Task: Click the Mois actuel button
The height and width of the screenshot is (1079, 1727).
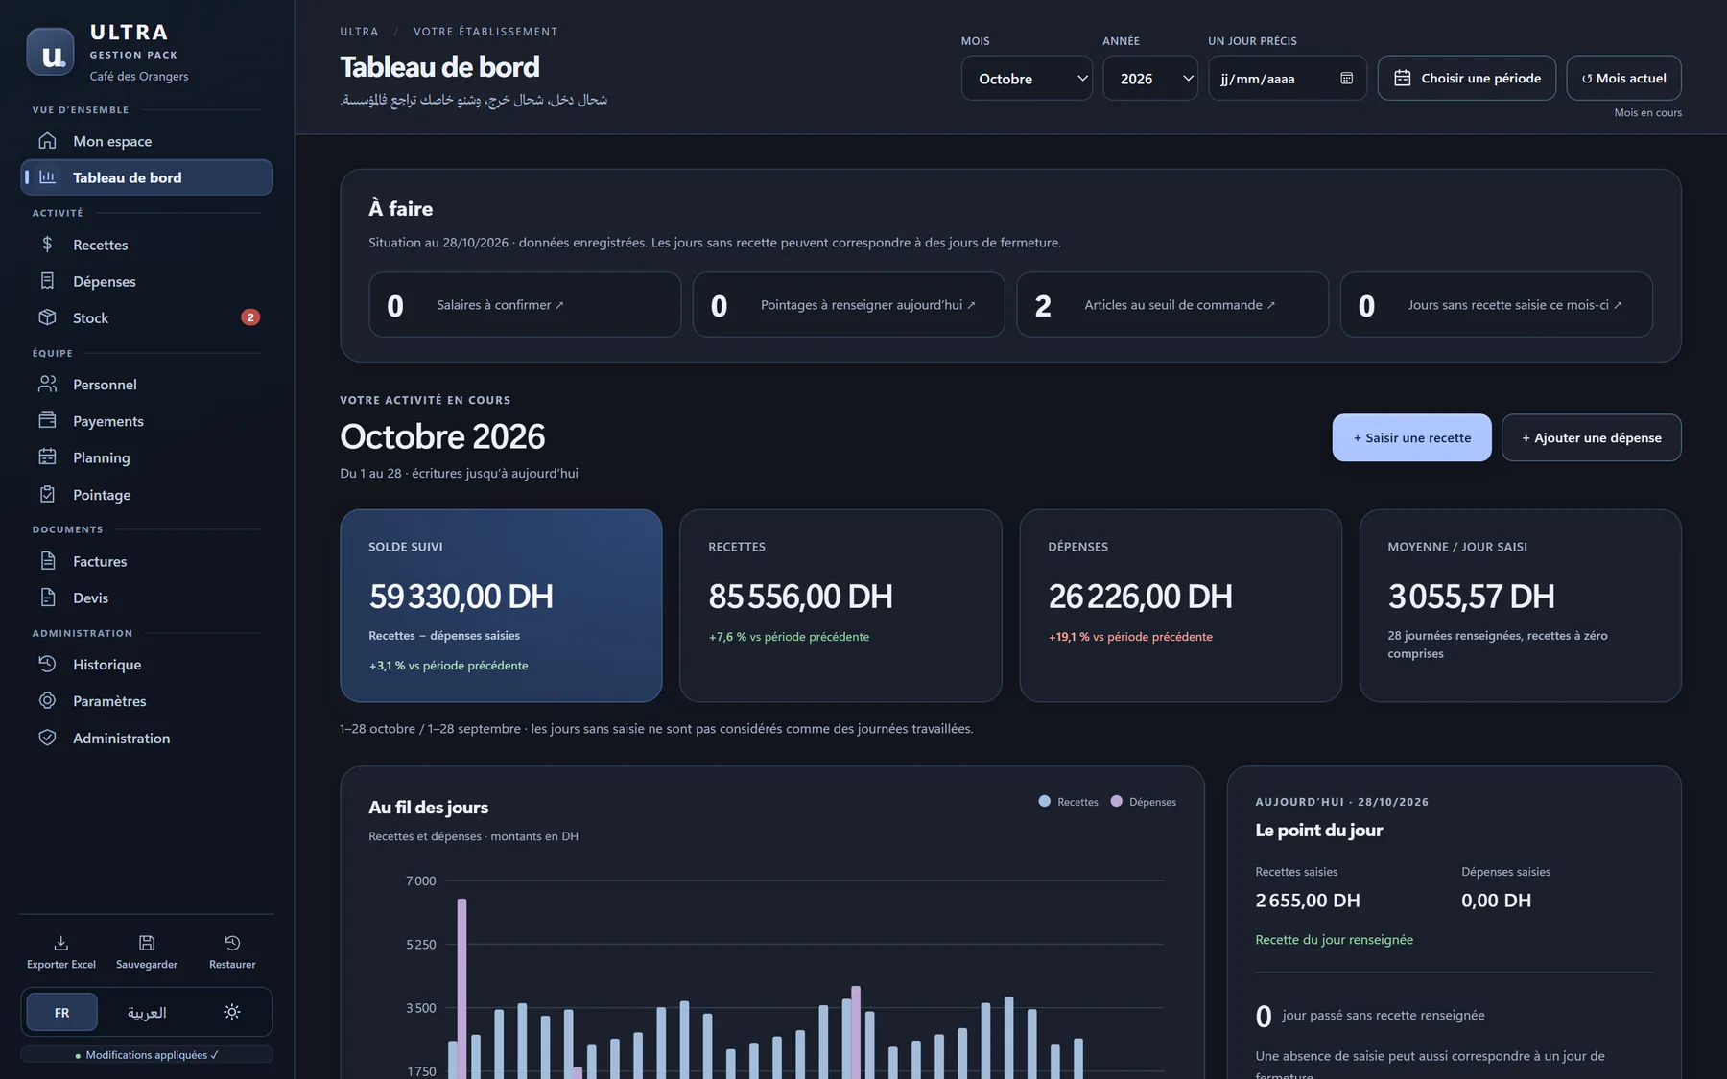Action: coord(1623,79)
